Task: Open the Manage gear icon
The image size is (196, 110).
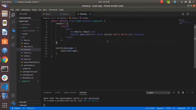Action: pos(13,103)
